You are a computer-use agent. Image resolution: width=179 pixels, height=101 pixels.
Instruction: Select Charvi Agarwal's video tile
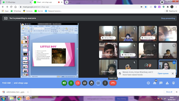pyautogui.click(x=108, y=67)
